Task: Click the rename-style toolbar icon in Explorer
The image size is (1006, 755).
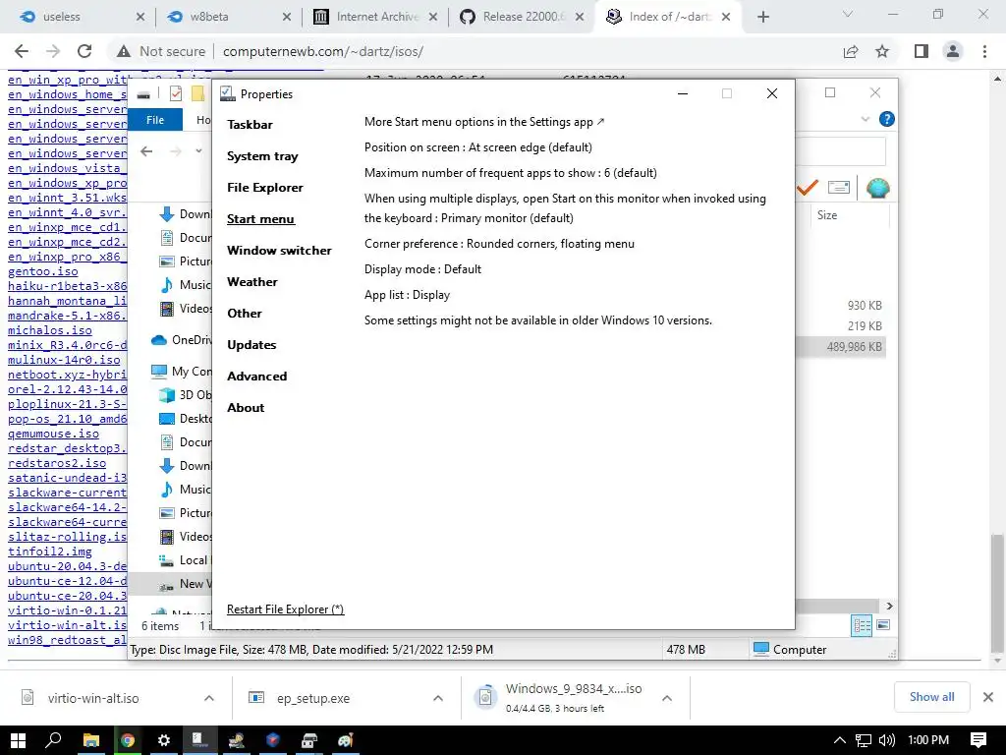Action: 839,188
